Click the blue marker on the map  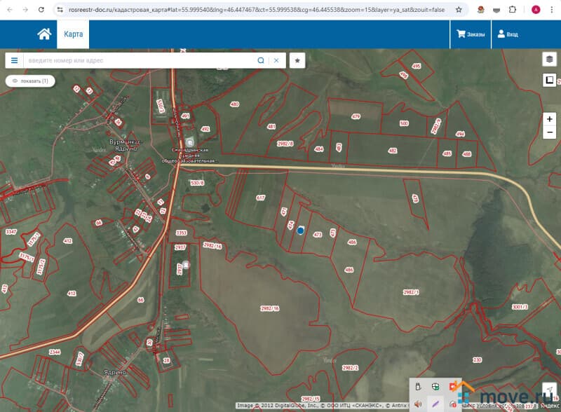tap(300, 230)
